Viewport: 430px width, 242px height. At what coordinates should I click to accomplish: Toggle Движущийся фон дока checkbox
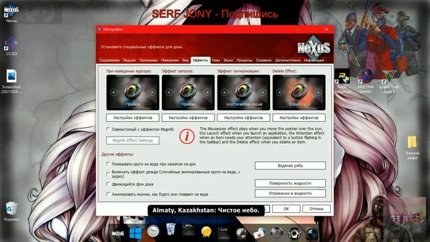tap(108, 184)
